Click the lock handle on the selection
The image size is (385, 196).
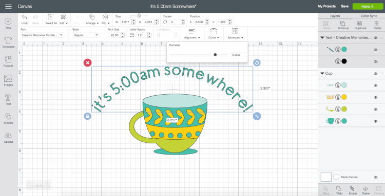click(87, 116)
